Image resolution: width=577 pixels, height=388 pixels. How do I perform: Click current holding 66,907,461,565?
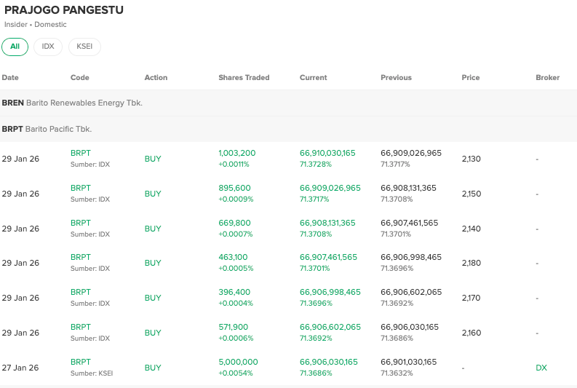click(328, 257)
